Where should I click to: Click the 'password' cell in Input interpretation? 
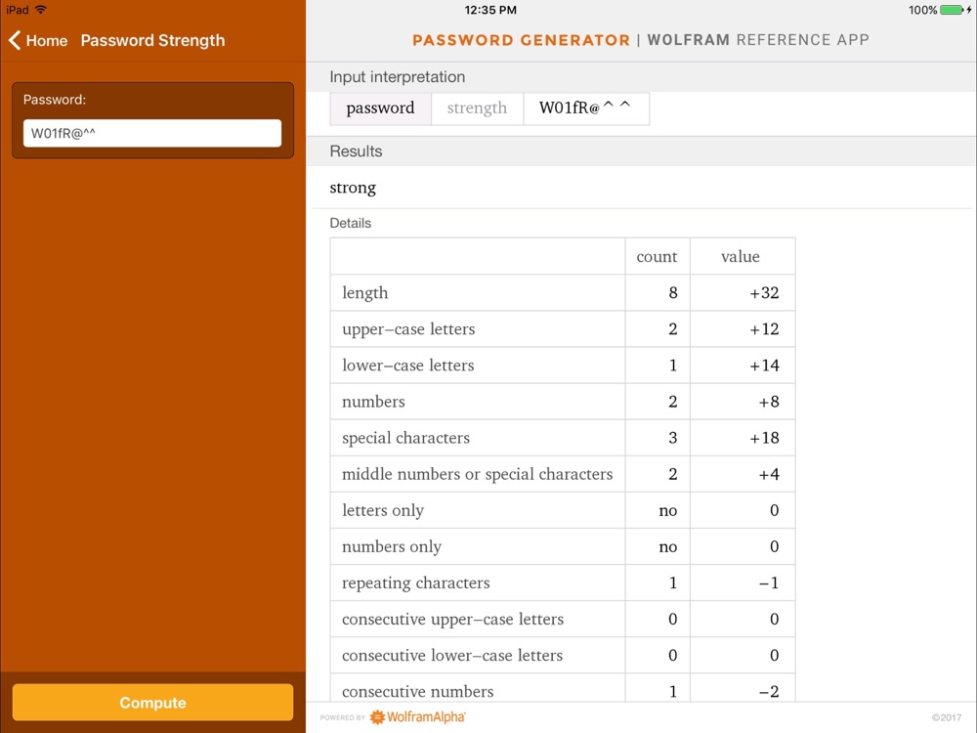click(x=380, y=108)
